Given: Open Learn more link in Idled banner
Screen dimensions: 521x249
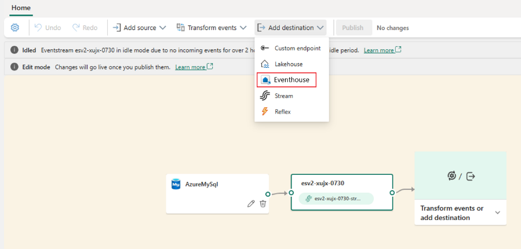Looking at the screenshot, I should click(x=382, y=50).
